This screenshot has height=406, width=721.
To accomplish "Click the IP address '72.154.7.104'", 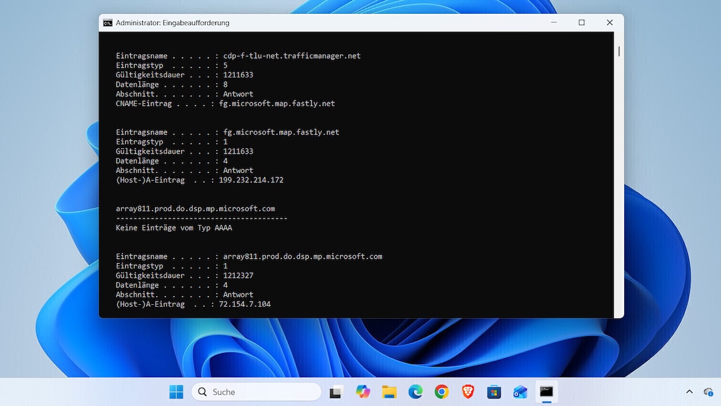I will [245, 304].
